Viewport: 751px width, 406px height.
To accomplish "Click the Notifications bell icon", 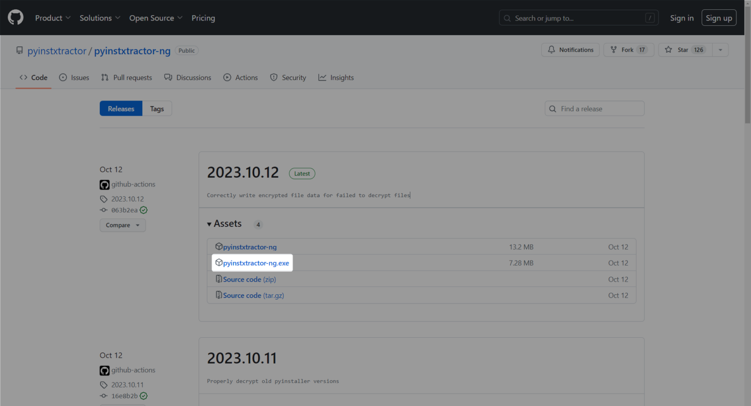I will [552, 50].
